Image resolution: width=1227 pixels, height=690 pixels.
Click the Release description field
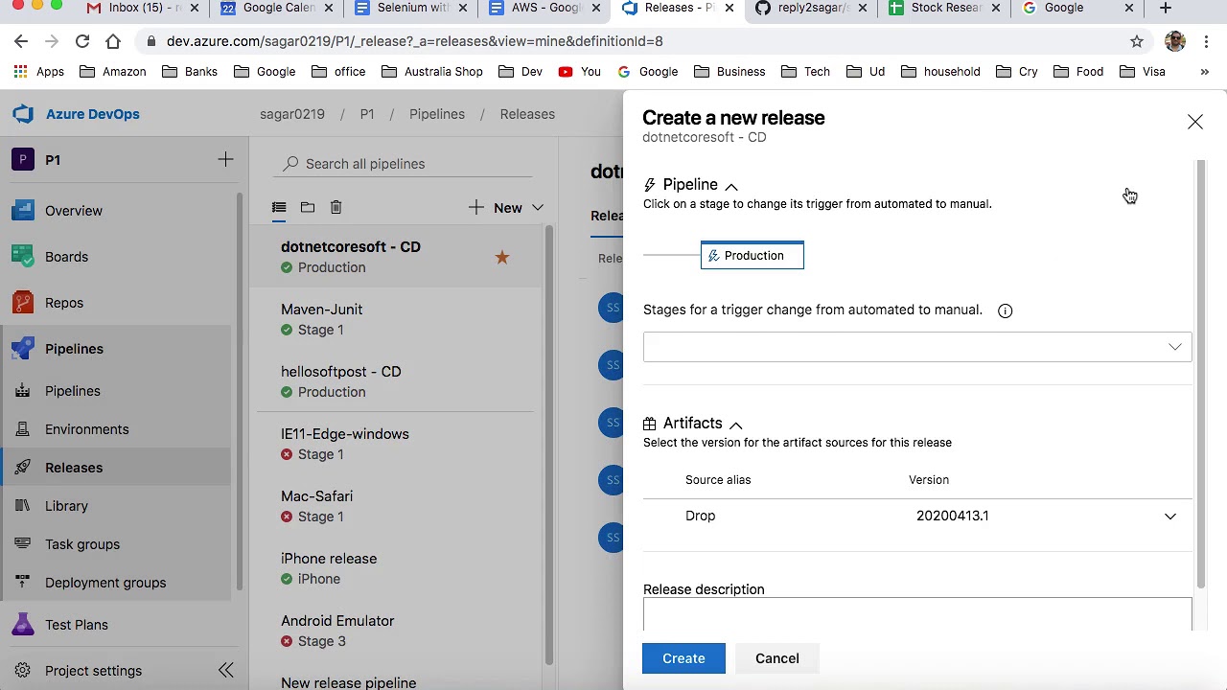[917, 614]
